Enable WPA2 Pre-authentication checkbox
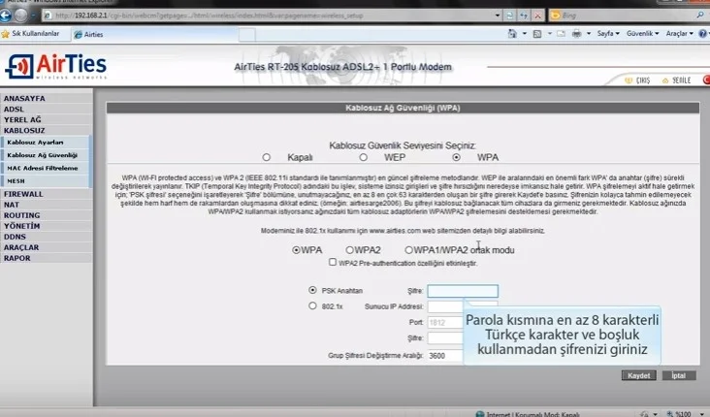The image size is (710, 417). 333,262
